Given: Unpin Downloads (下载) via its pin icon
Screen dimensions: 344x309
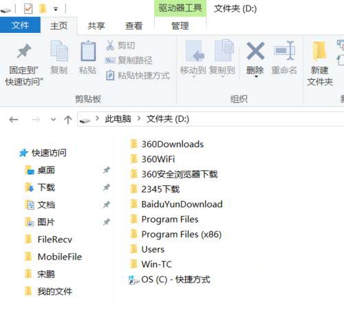Looking at the screenshot, I should (107, 187).
